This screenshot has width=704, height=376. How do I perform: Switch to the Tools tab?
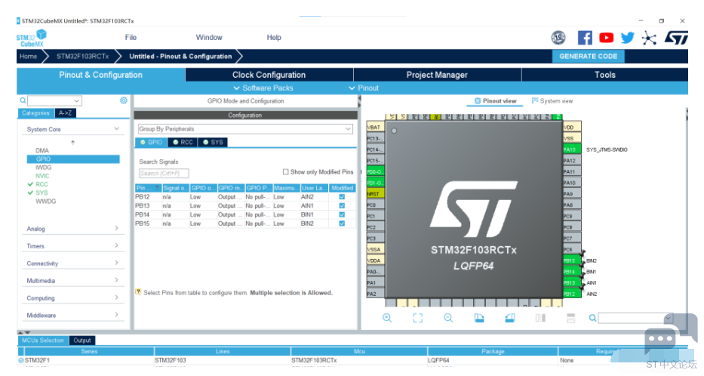[604, 75]
